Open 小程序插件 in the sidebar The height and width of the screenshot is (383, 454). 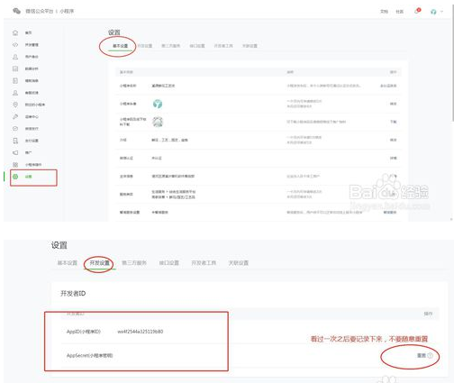click(x=33, y=165)
